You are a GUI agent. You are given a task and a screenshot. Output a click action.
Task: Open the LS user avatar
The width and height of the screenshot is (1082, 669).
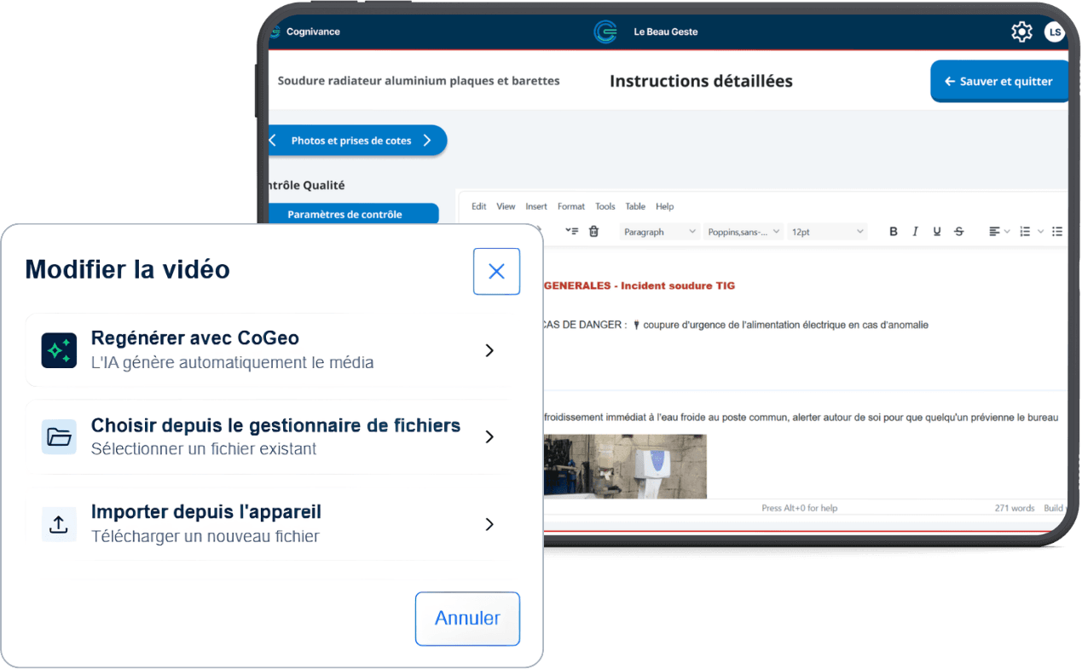[x=1055, y=32]
